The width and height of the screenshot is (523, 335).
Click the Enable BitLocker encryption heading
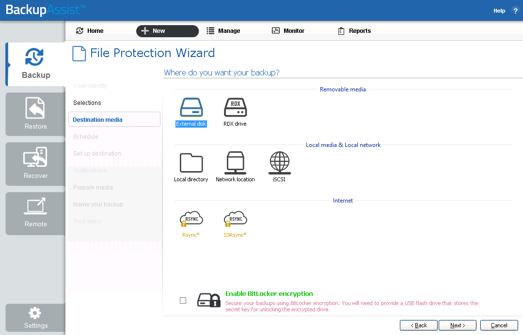269,294
